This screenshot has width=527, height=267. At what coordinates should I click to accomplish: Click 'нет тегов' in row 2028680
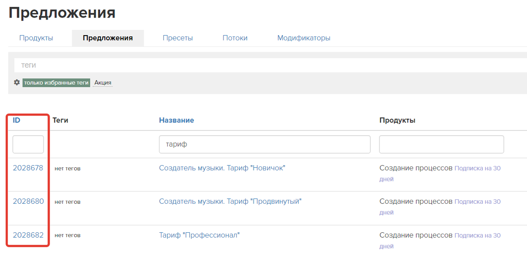coord(68,202)
